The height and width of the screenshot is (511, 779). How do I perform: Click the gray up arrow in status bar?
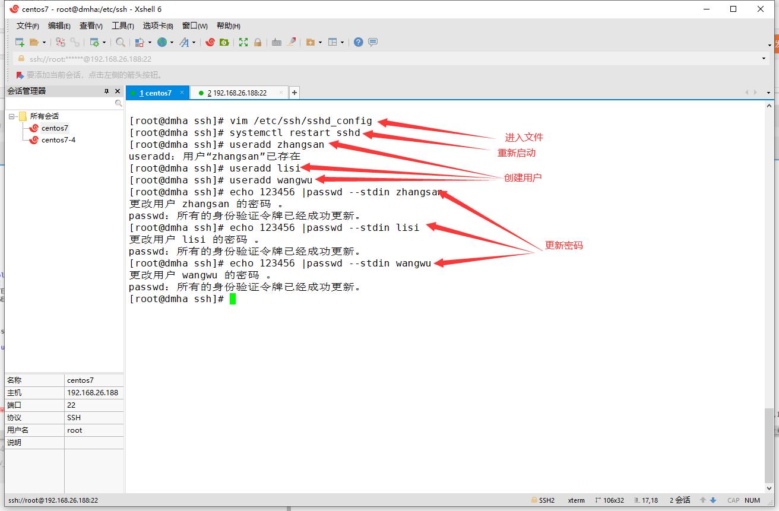coord(703,500)
